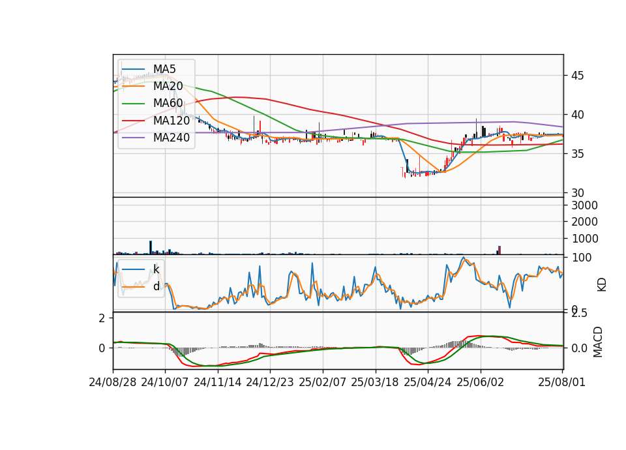
Task: Click the 25/06/02 date tick label
Action: coord(481,383)
